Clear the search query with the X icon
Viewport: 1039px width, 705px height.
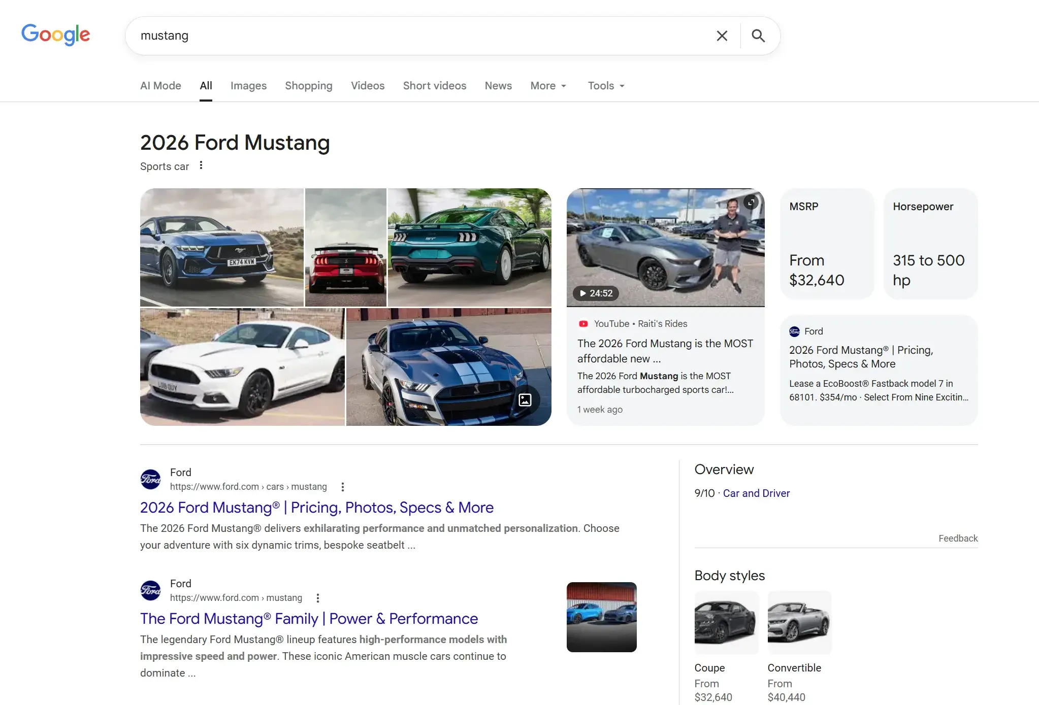pyautogui.click(x=722, y=36)
